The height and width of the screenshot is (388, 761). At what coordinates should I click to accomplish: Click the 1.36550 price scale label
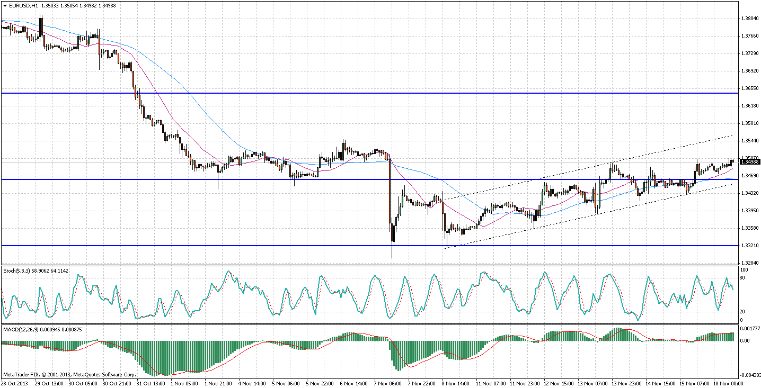click(749, 88)
